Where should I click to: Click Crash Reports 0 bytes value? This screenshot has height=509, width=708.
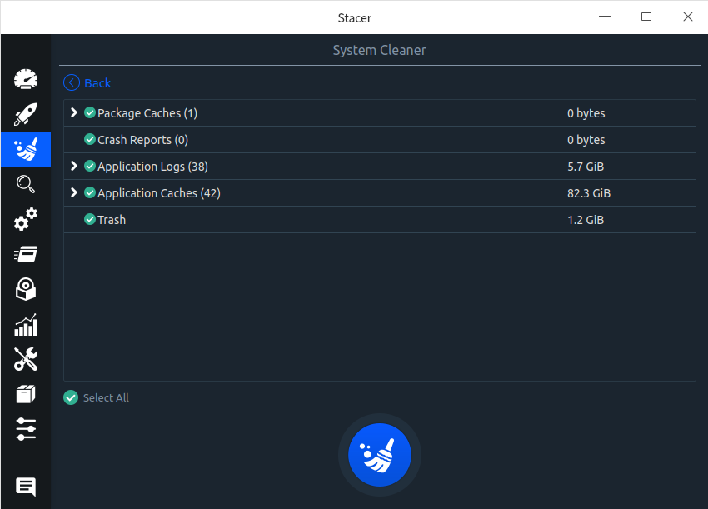586,140
